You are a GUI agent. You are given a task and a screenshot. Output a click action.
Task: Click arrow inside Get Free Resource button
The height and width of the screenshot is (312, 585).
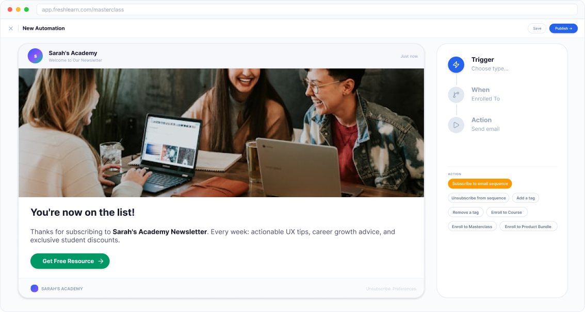[101, 261]
